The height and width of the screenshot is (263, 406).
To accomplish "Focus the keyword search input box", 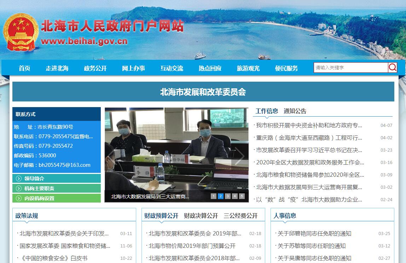I will [x=350, y=68].
